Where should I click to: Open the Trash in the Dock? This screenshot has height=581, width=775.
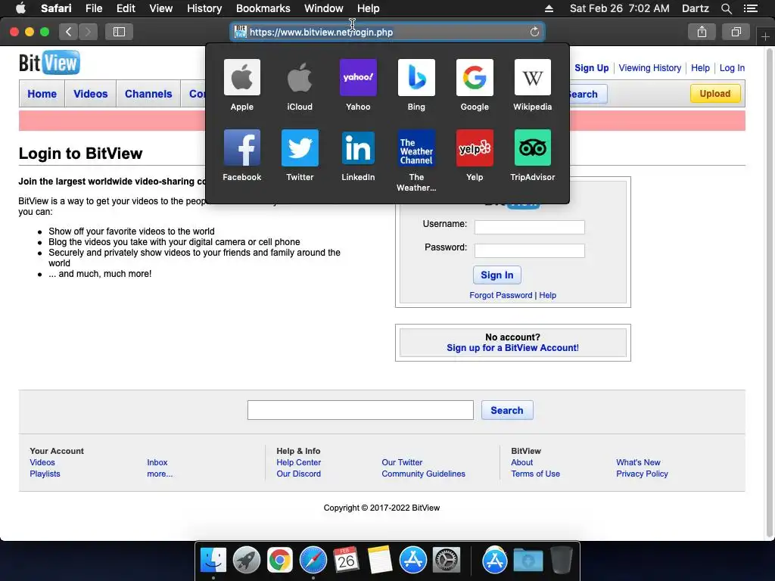[562, 561]
